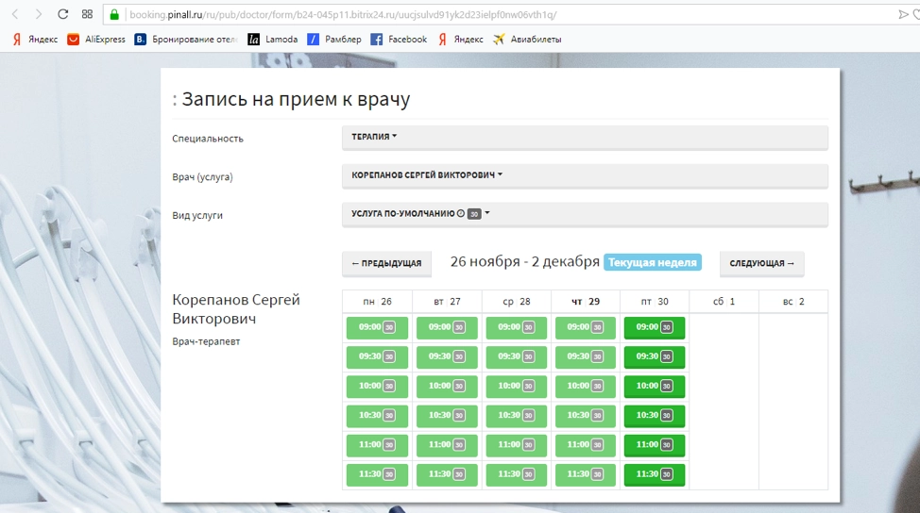This screenshot has width=920, height=513.
Task: Click the browser reload icon
Action: pos(62,14)
